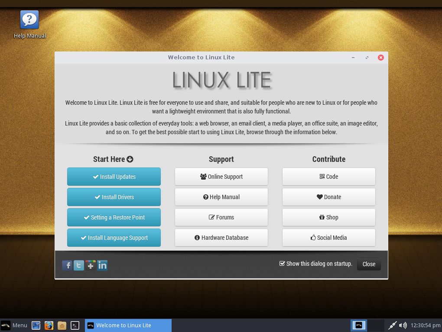Screen dimensions: 442x332
Task: Open the Linux Lite Menu button
Action: click(14, 326)
